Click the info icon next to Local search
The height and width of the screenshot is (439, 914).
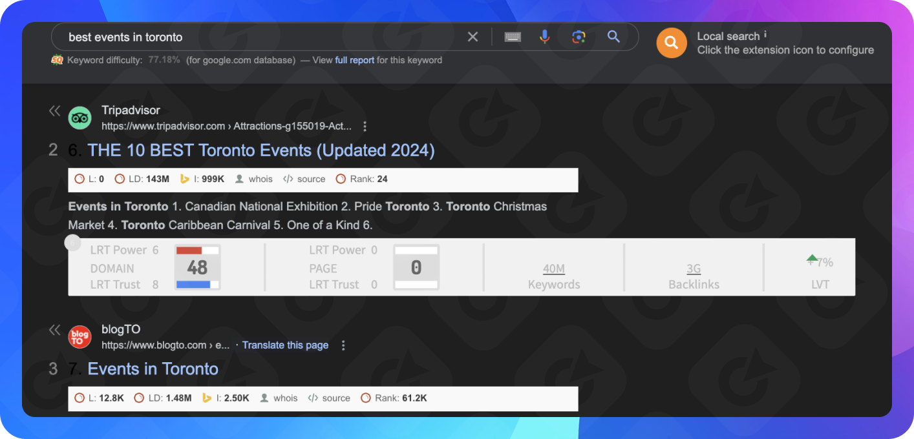tap(765, 34)
